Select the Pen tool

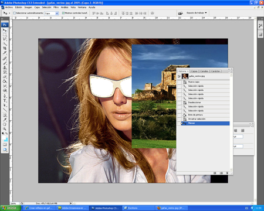[5, 96]
